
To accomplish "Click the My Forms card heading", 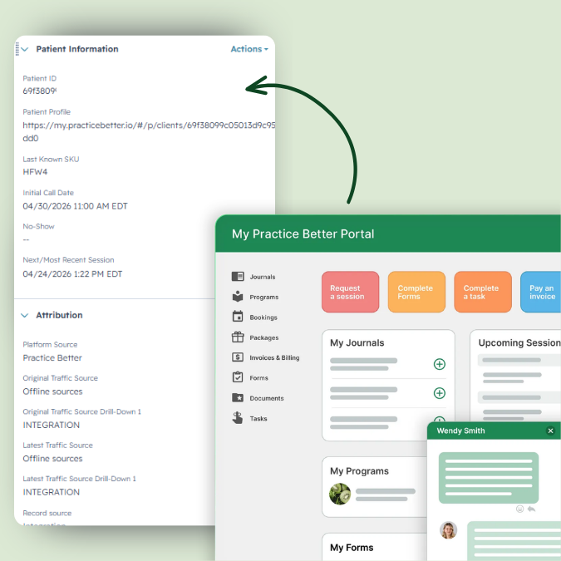I will coord(352,548).
